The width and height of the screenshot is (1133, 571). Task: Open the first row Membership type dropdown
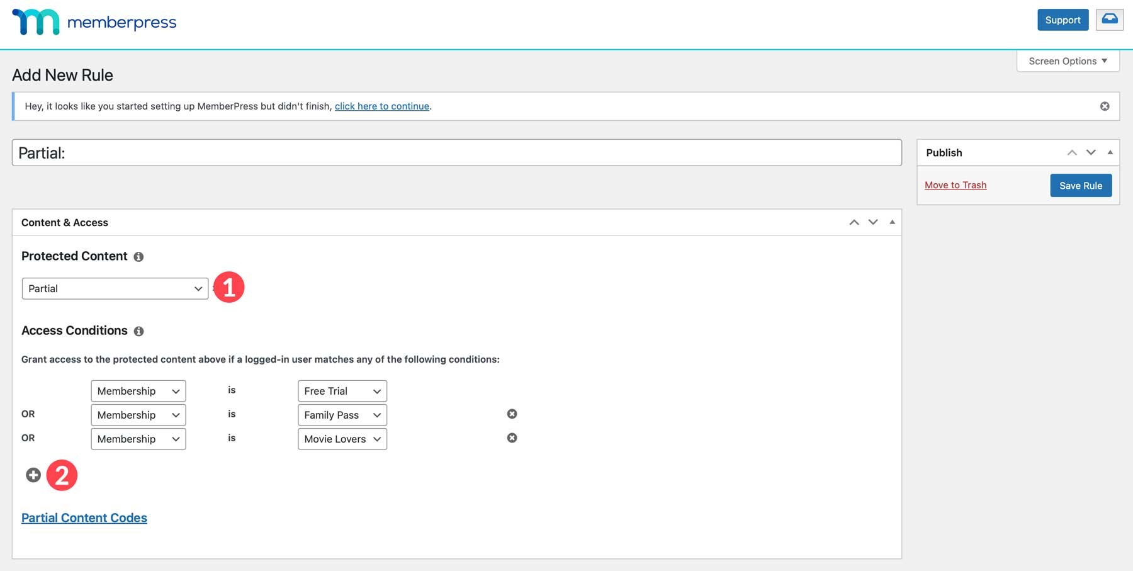tap(138, 391)
